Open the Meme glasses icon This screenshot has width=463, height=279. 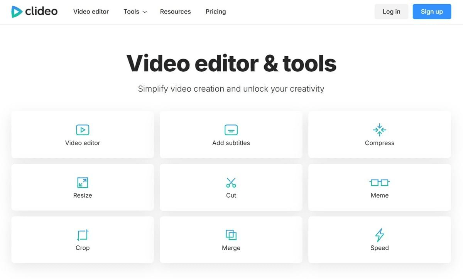(x=380, y=182)
